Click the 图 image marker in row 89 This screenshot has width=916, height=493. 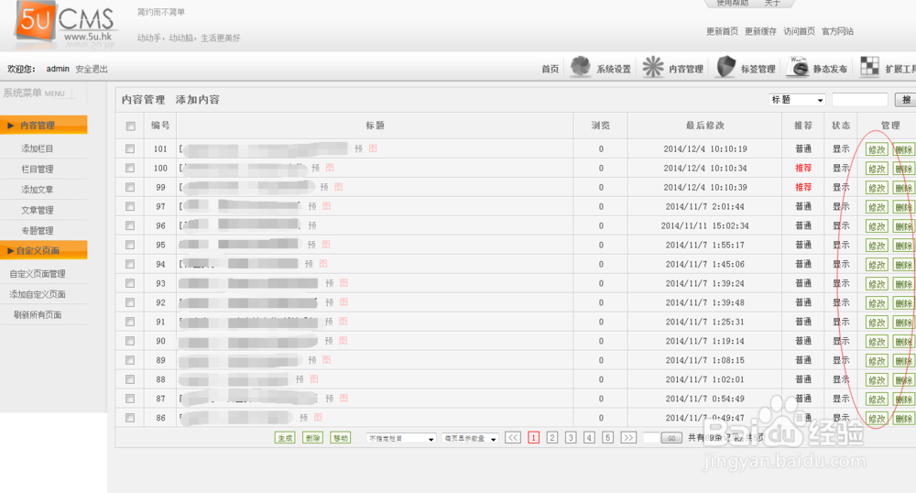pos(327,360)
